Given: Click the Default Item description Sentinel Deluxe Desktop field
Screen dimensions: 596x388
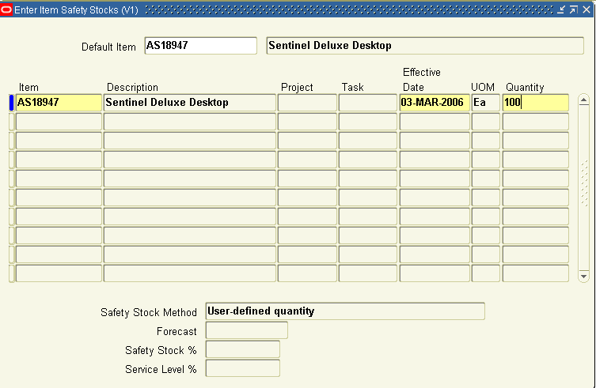Looking at the screenshot, I should coord(425,46).
